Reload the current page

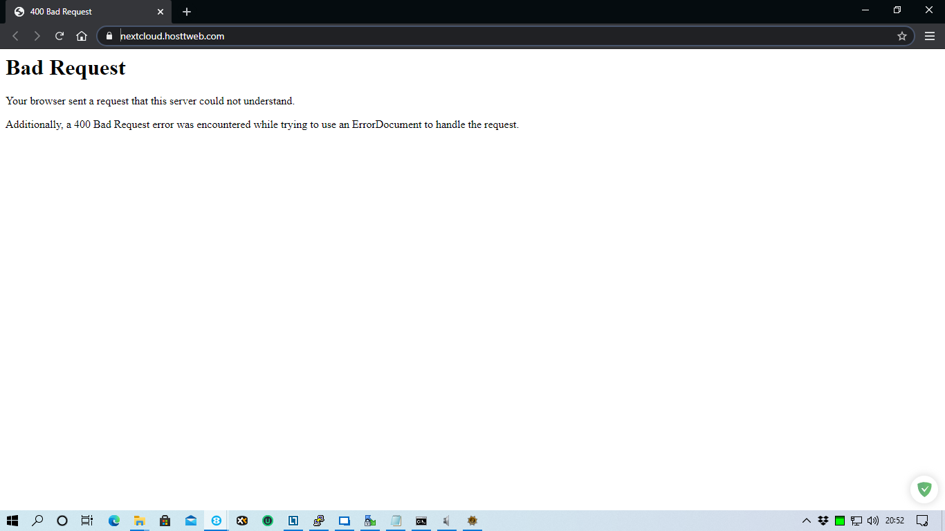point(59,36)
